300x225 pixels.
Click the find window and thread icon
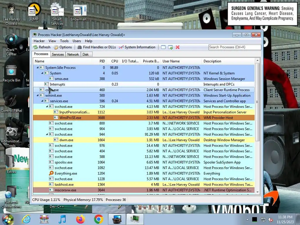coord(170,47)
